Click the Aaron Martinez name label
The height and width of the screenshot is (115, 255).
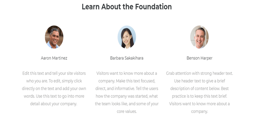point(54,58)
